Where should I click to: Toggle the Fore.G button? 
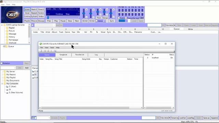tap(41, 9)
